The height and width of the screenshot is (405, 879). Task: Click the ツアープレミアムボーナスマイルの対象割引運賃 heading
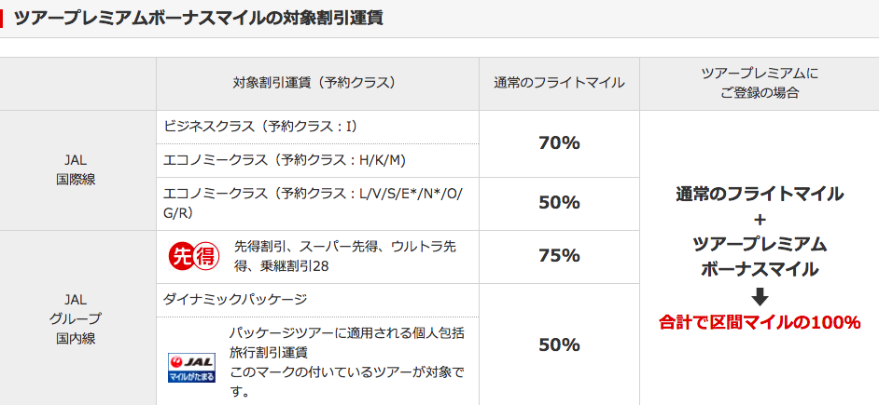click(198, 19)
